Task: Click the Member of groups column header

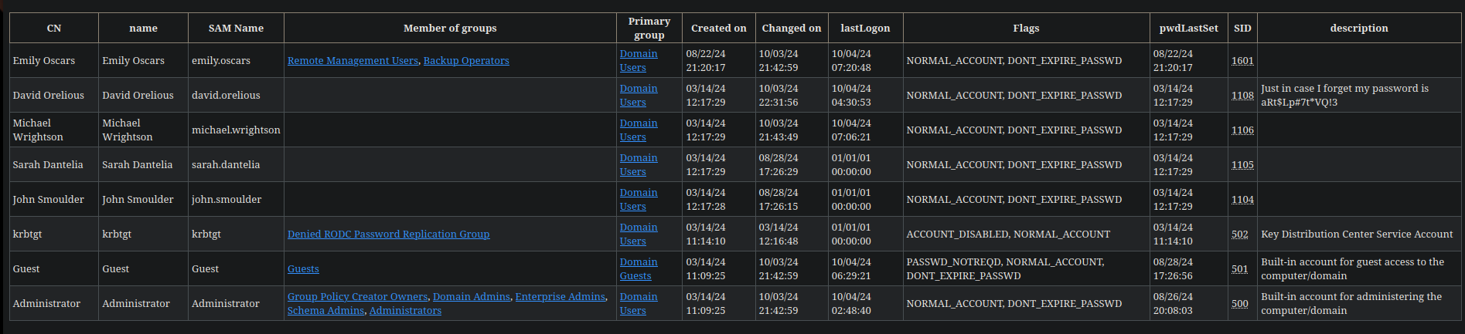Action: point(450,29)
